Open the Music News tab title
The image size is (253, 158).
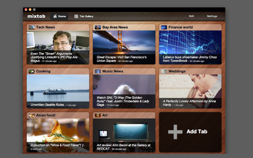[113, 71]
